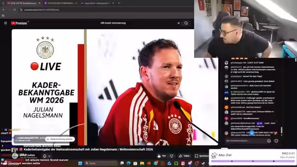This screenshot has height=167, width=297.
Task: Click the YouTube Premium logo
Action: point(19,23)
